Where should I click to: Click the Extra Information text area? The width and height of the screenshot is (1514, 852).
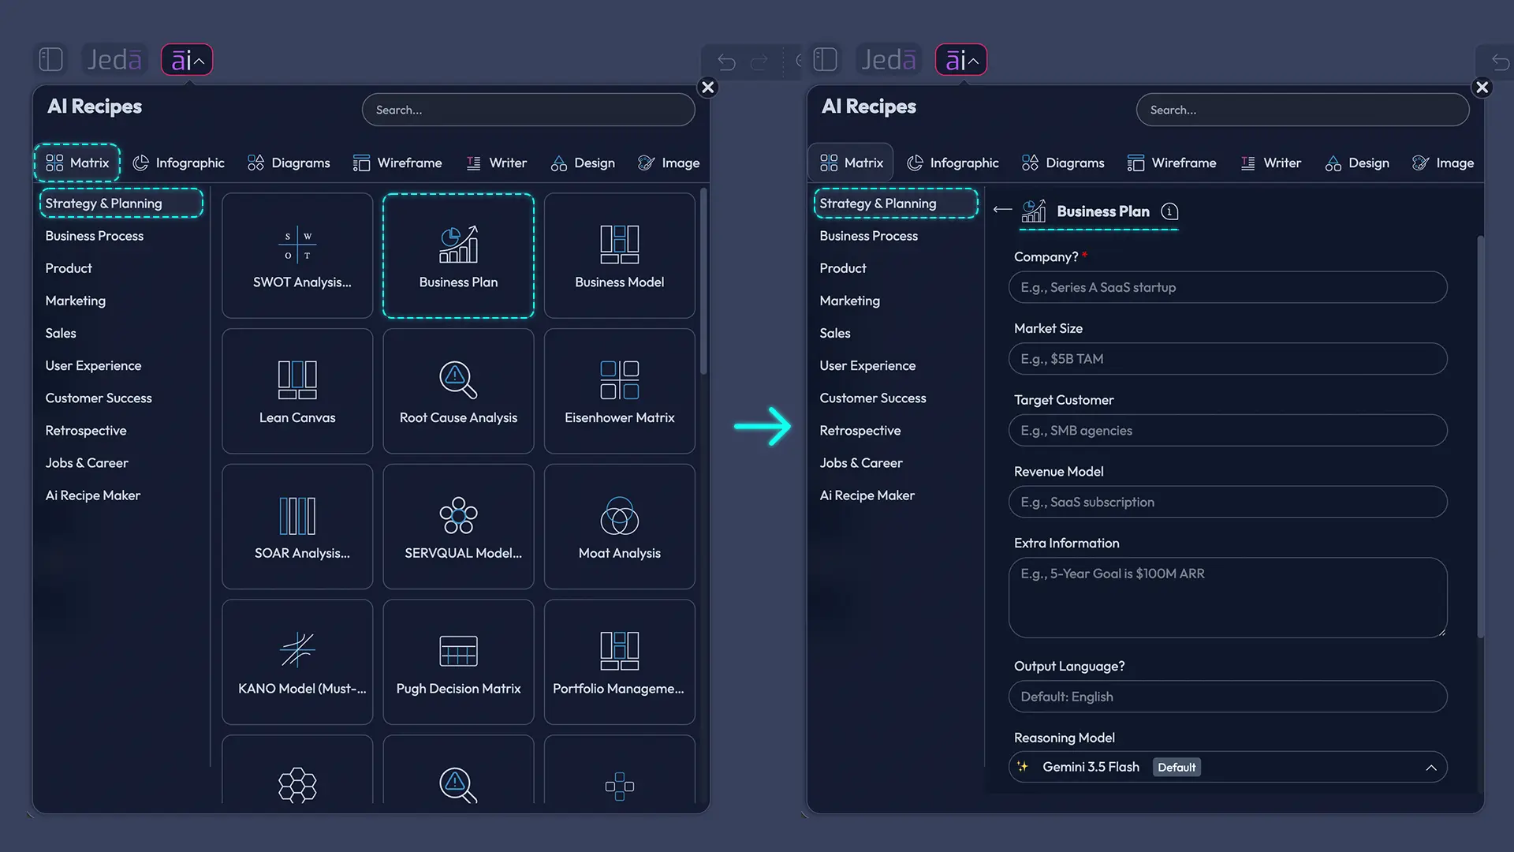point(1228,598)
